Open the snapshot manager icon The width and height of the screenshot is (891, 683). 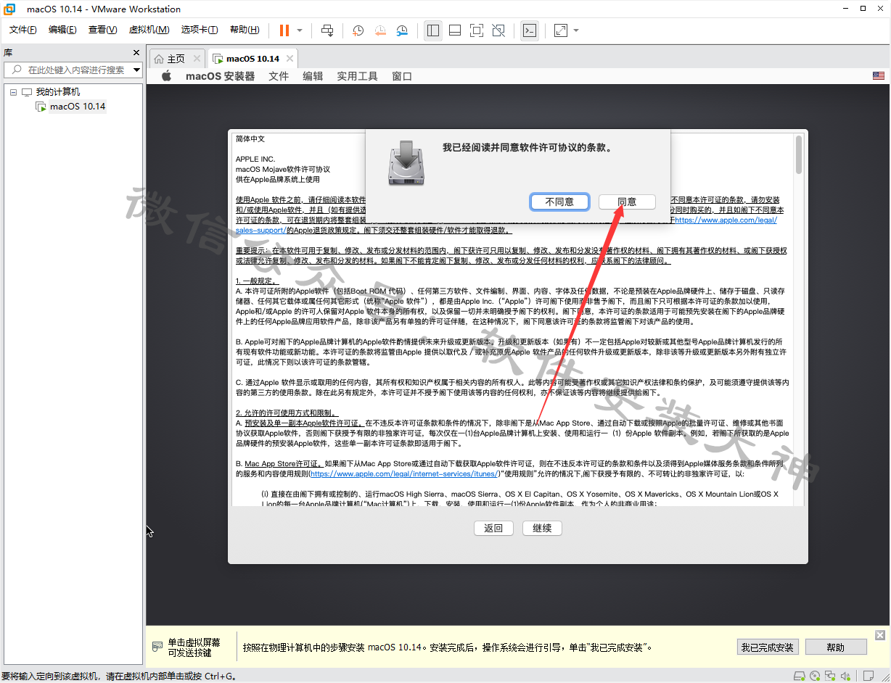pyautogui.click(x=402, y=30)
